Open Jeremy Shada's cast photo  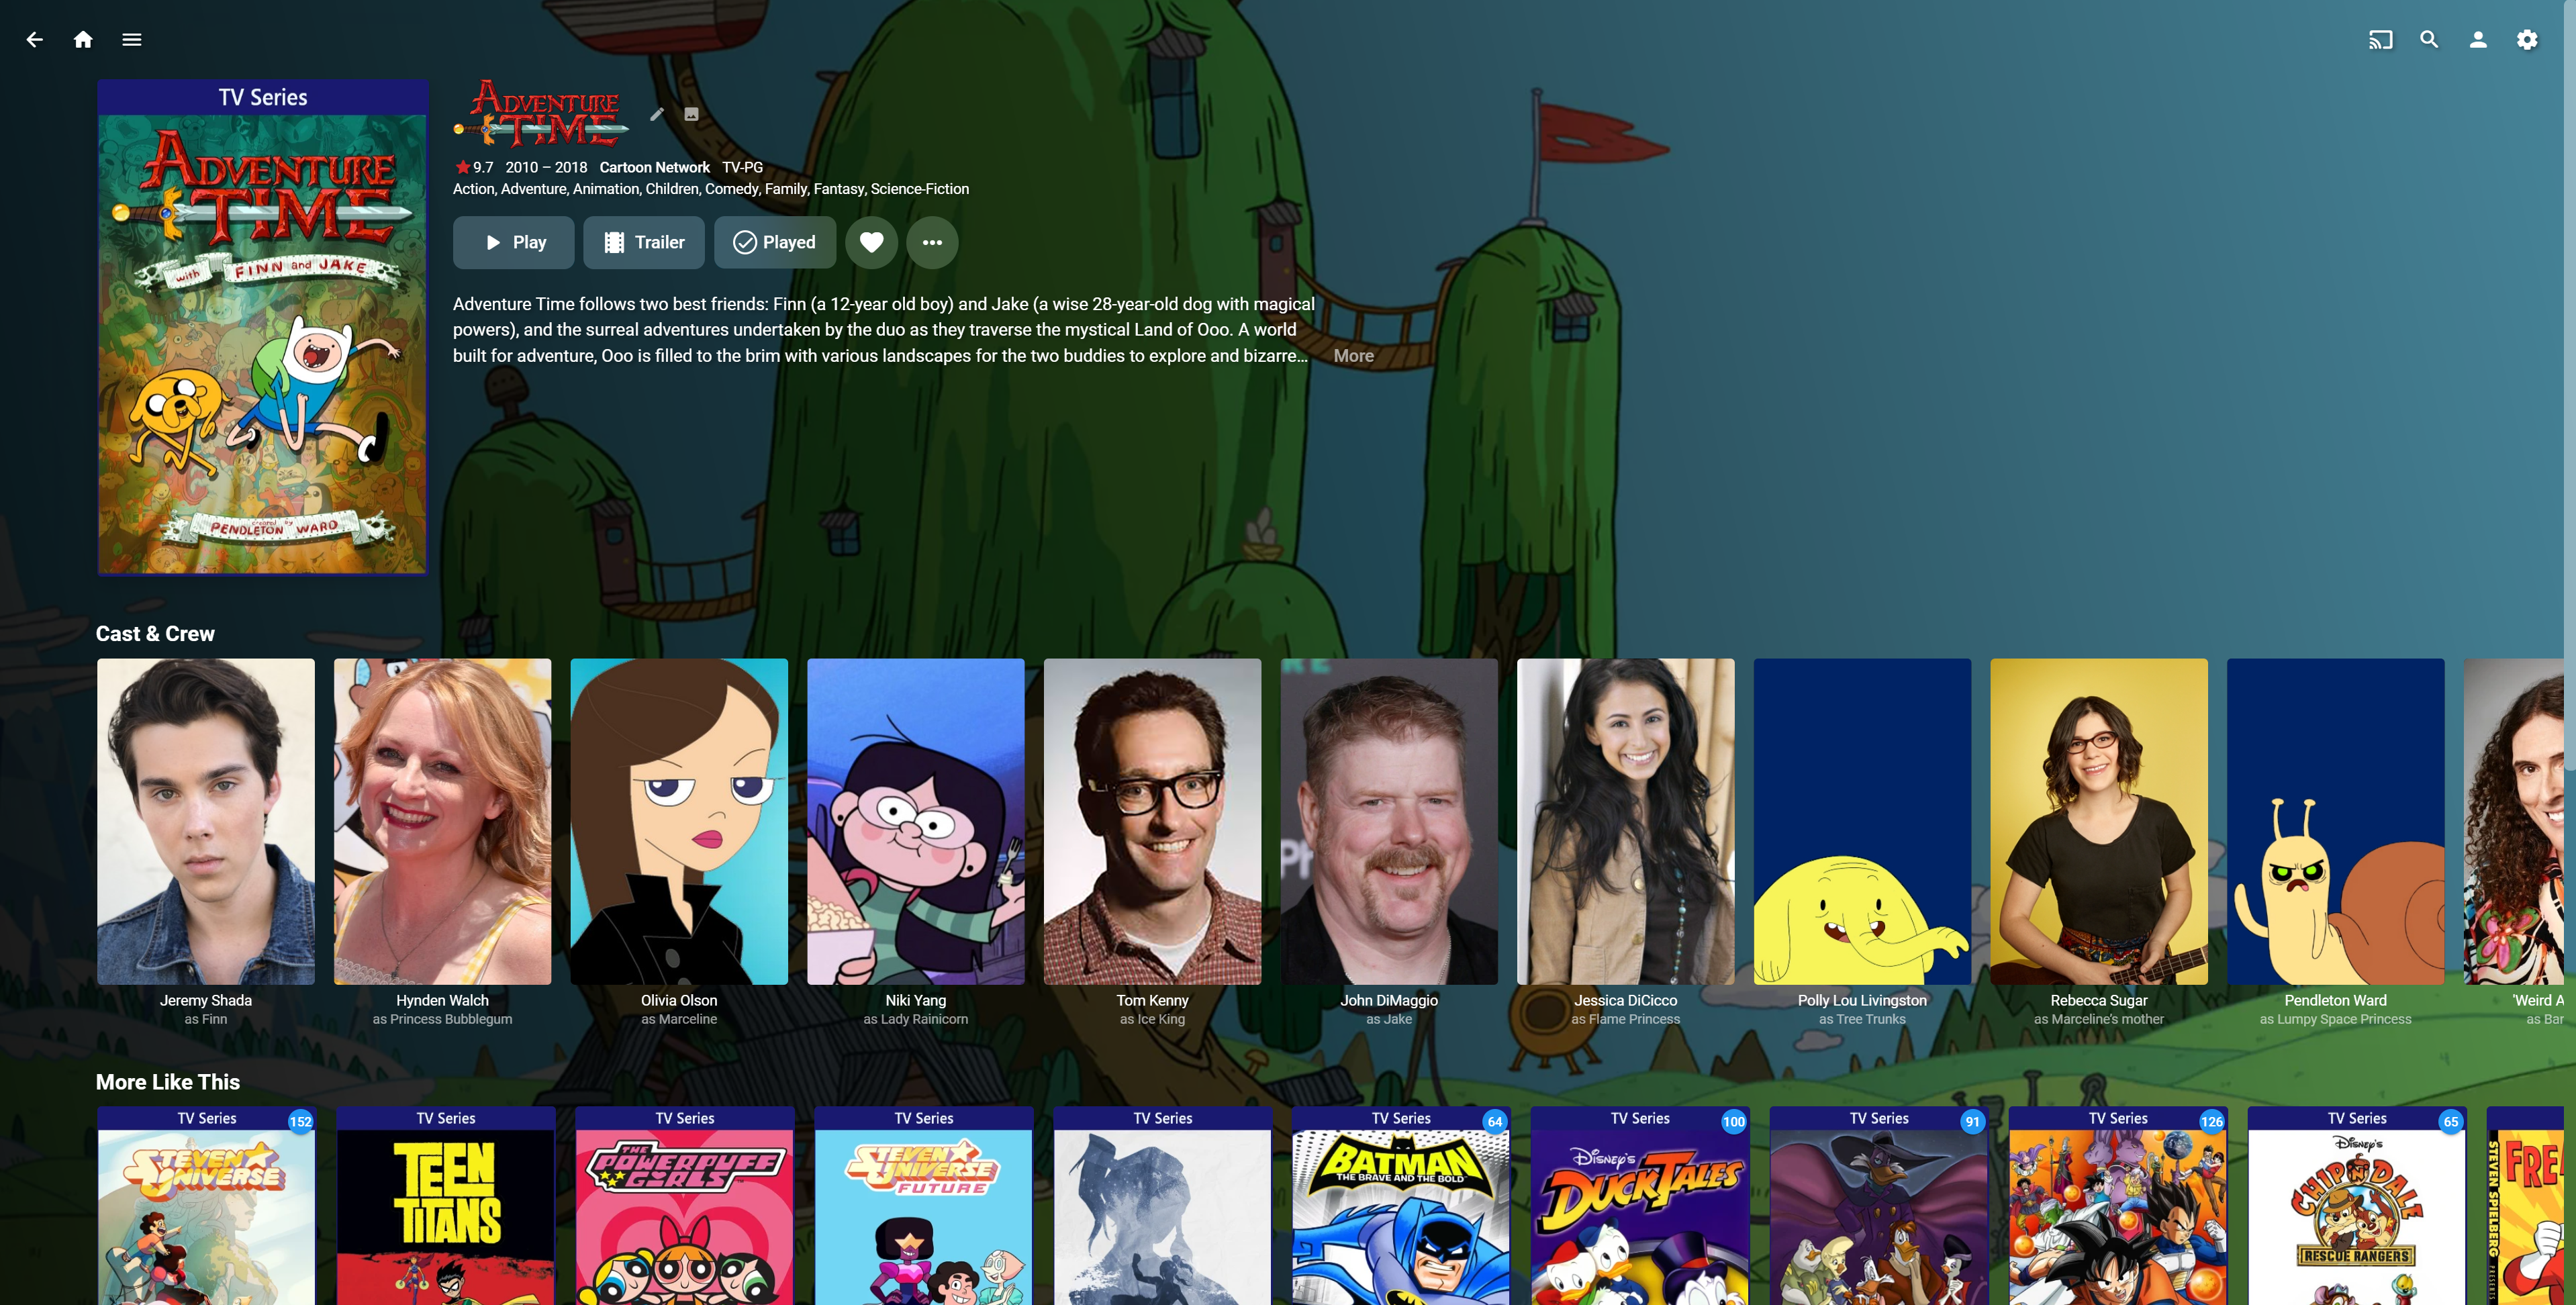click(x=206, y=821)
